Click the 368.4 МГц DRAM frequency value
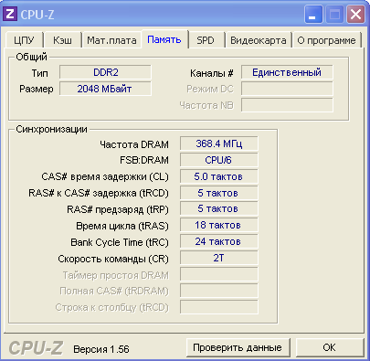This screenshot has height=361, width=370. (x=218, y=143)
